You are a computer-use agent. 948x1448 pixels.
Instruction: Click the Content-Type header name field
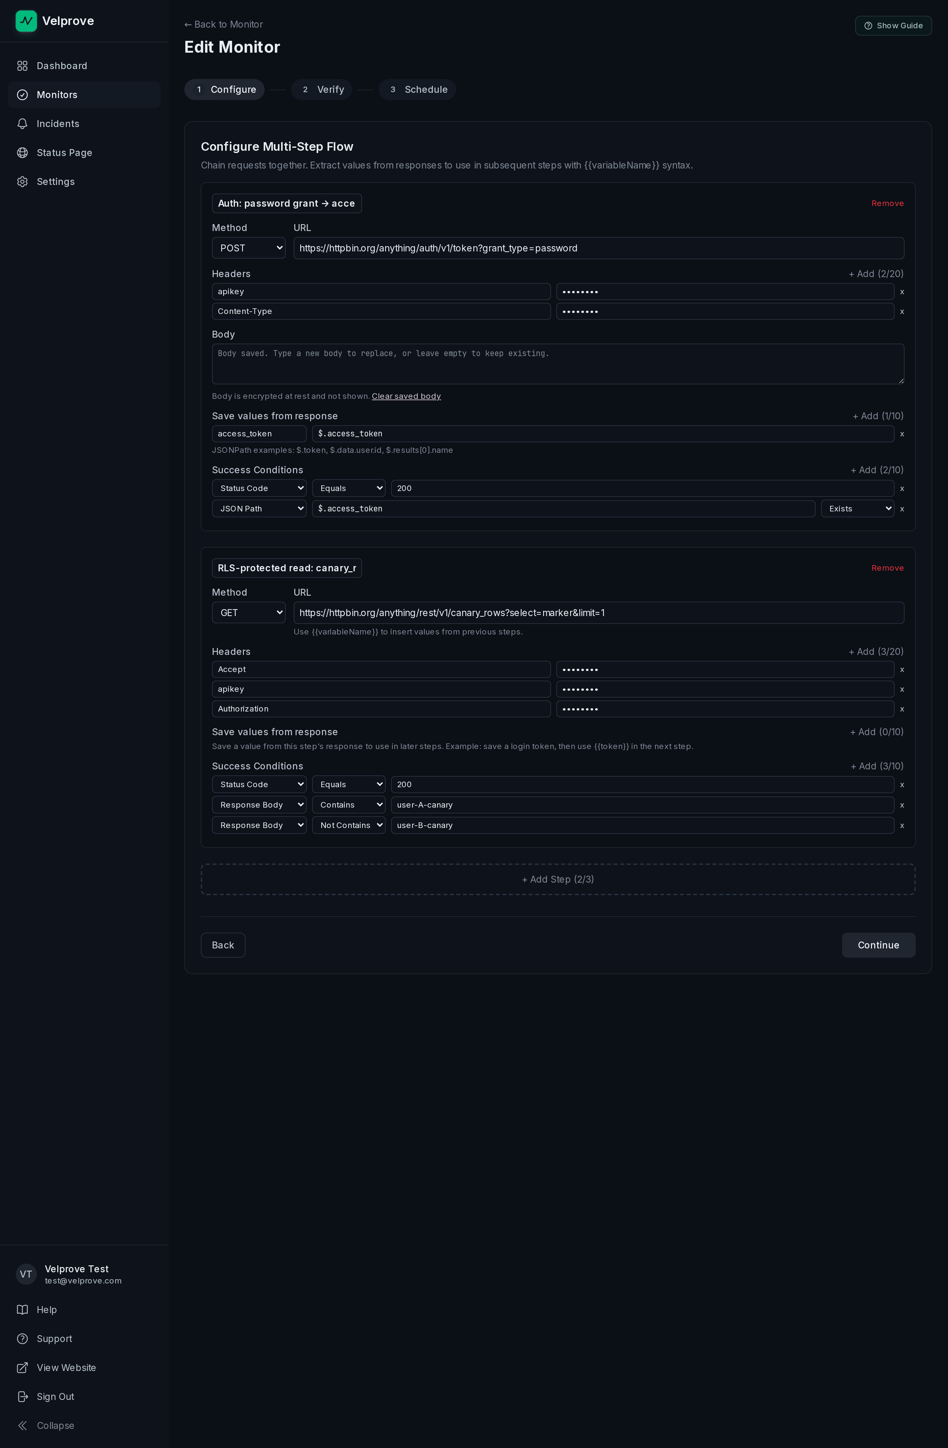pos(381,312)
